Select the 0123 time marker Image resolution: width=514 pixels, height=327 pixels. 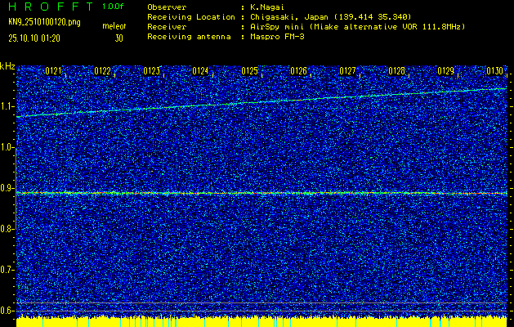point(152,72)
